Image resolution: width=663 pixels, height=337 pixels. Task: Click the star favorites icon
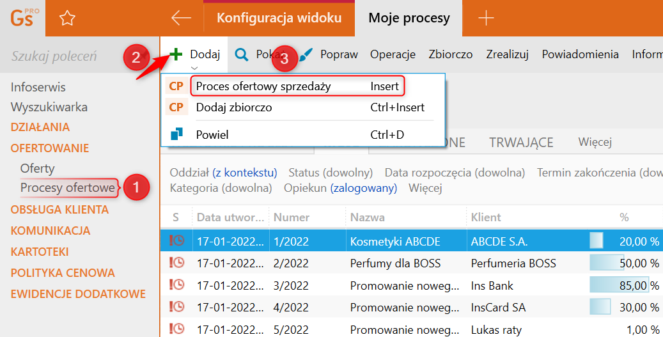pyautogui.click(x=67, y=18)
